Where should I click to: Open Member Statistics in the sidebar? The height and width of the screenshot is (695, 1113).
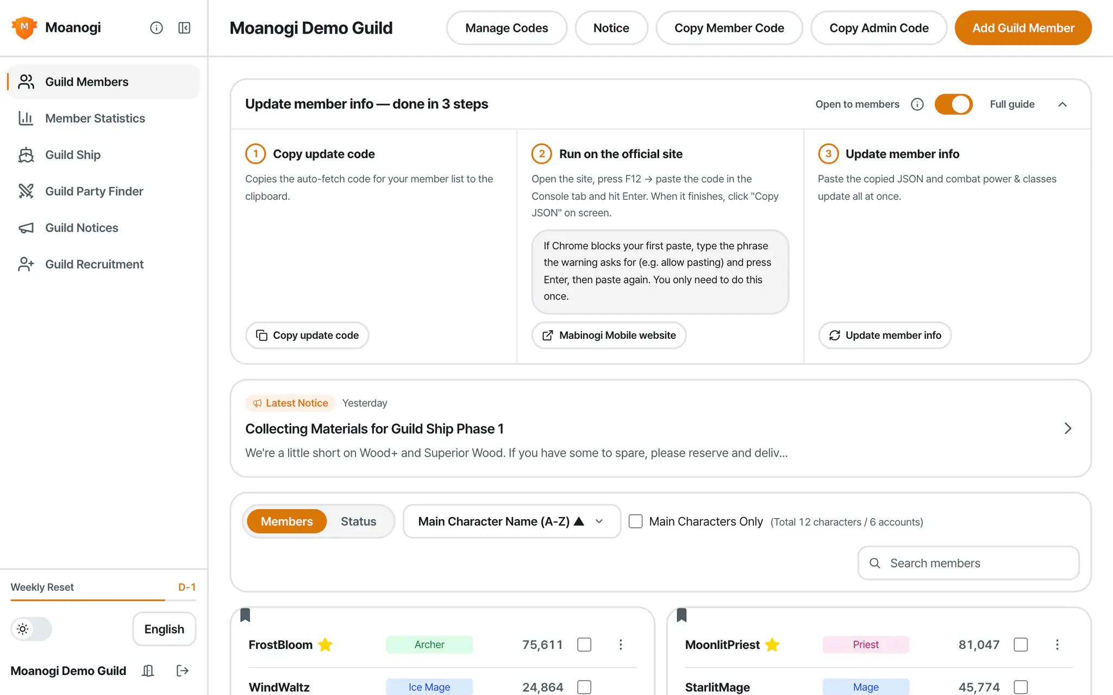(x=103, y=118)
